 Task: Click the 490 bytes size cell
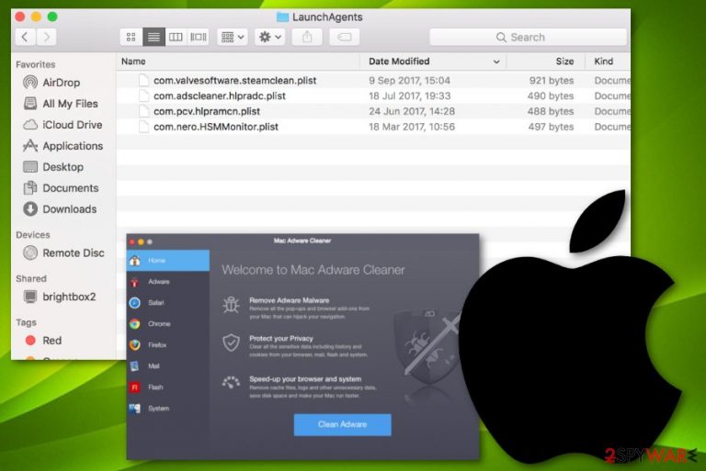[551, 95]
